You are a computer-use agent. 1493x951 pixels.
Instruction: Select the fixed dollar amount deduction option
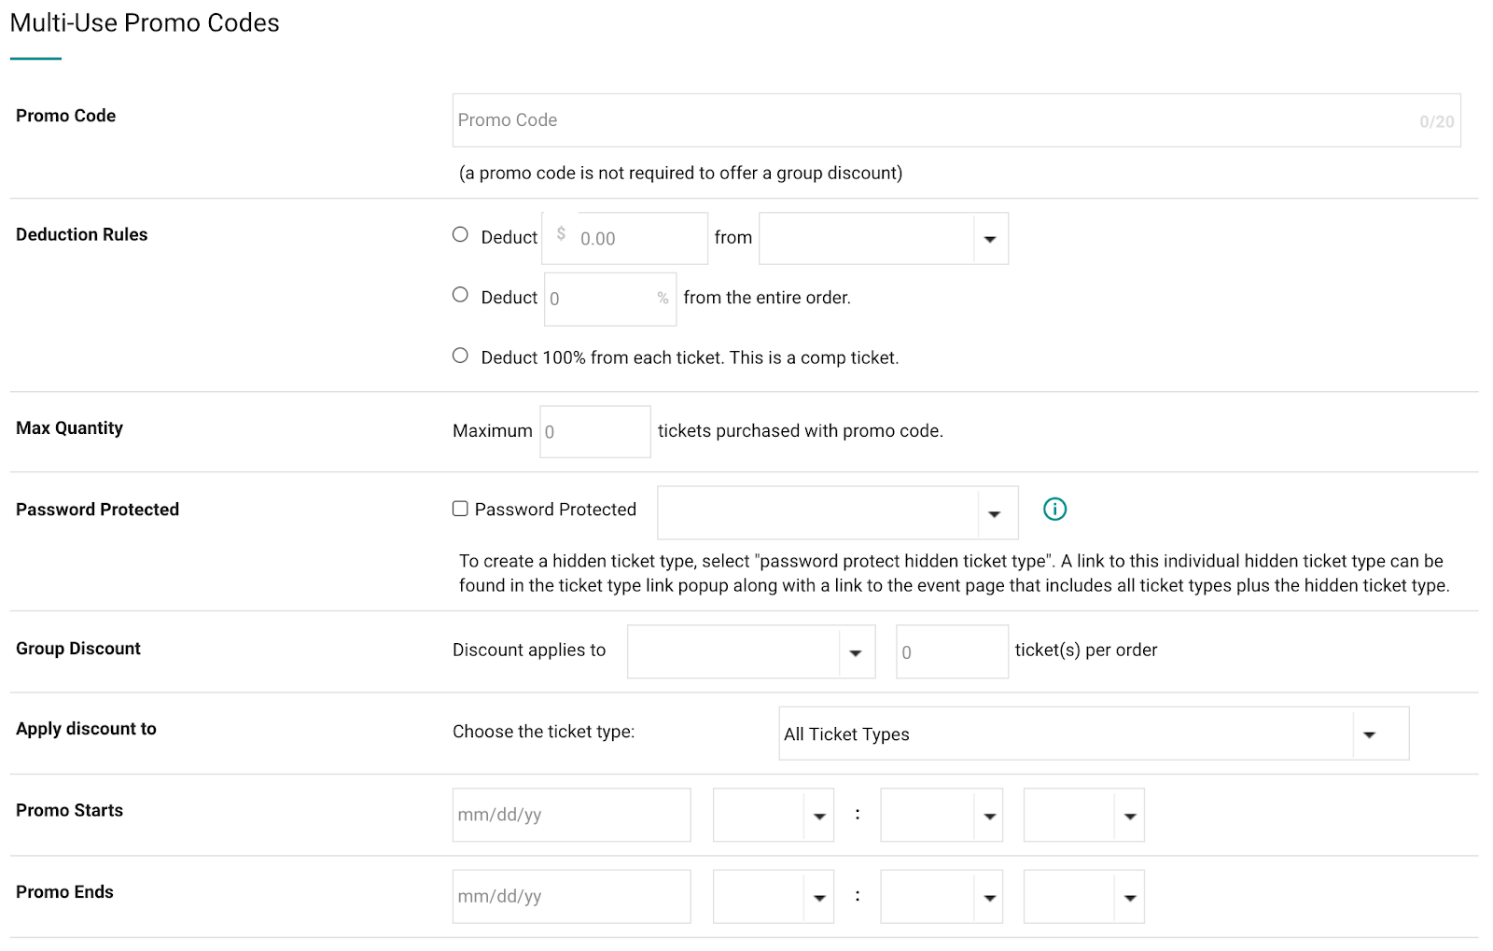(459, 235)
